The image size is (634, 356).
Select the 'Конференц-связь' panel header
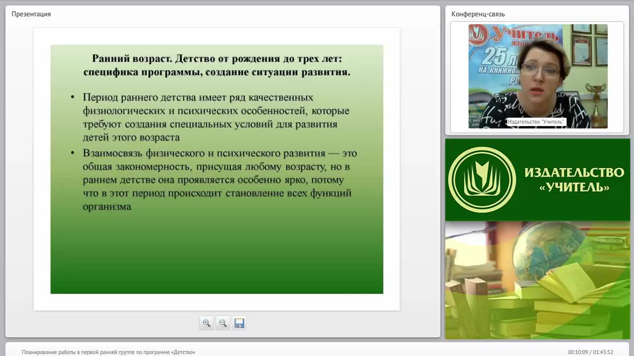[x=478, y=14]
